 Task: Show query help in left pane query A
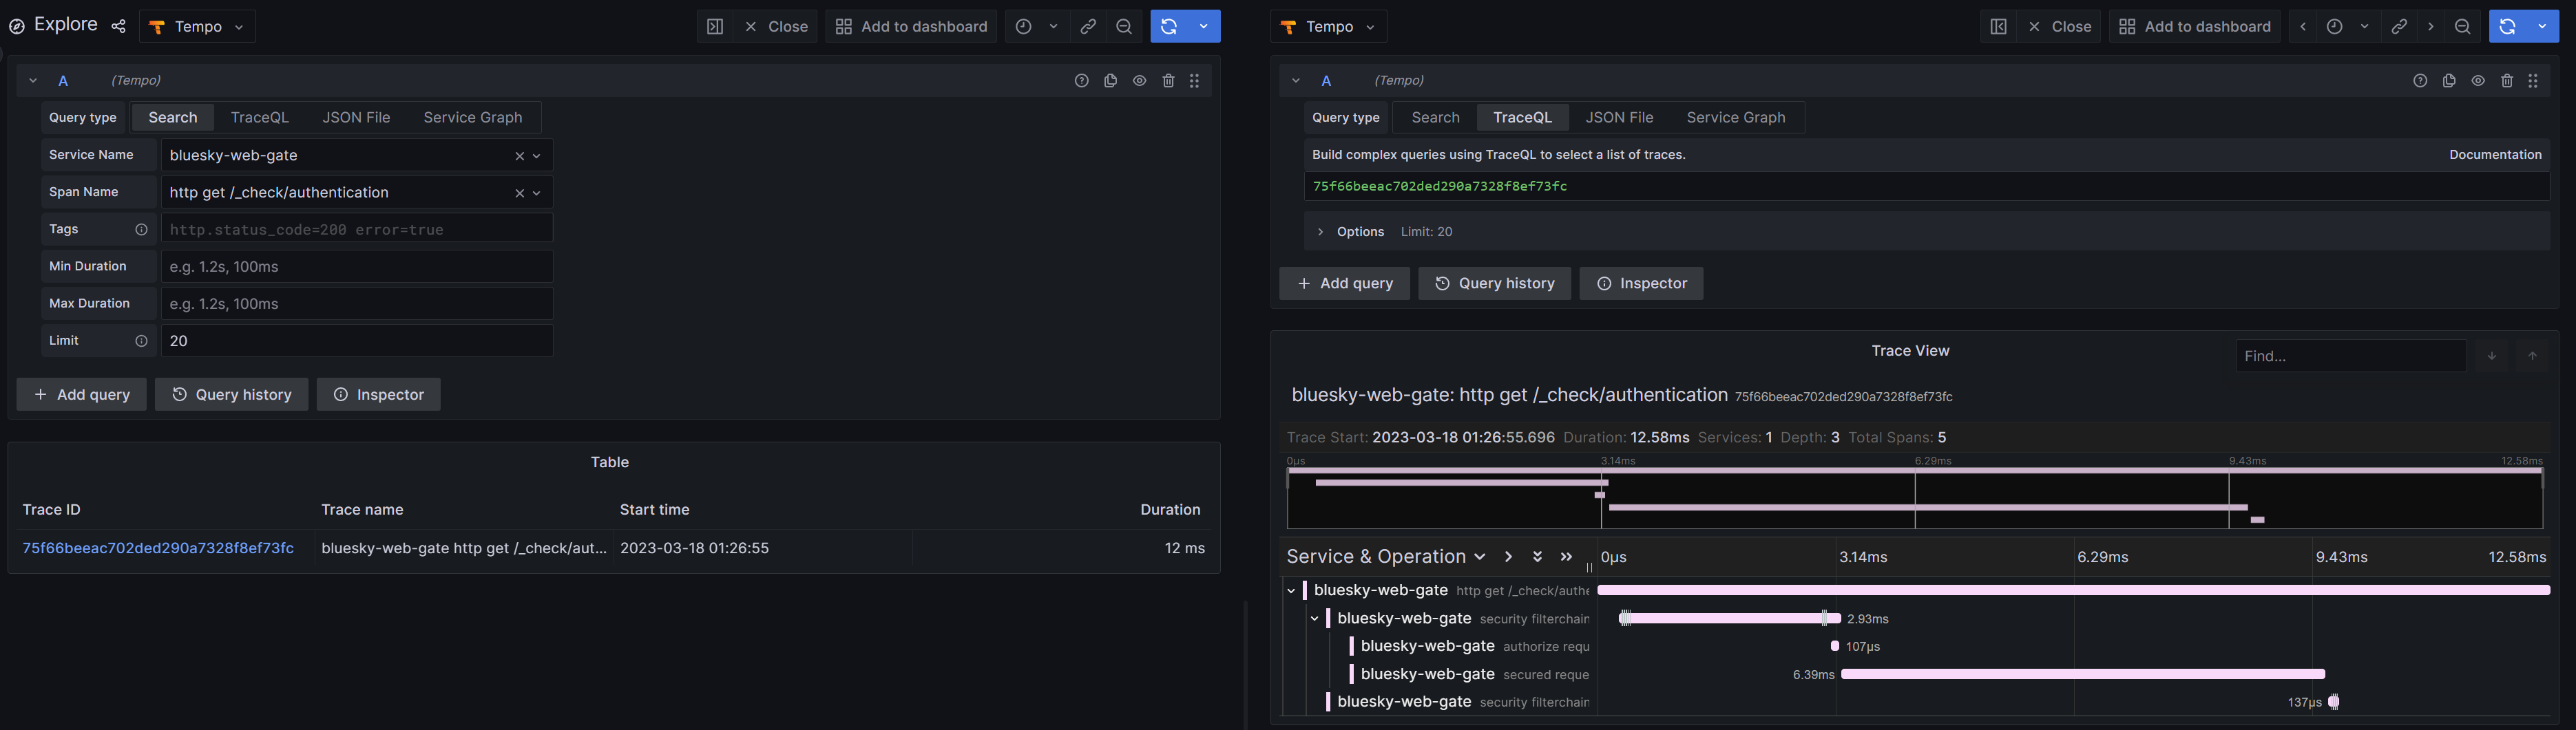1081,81
